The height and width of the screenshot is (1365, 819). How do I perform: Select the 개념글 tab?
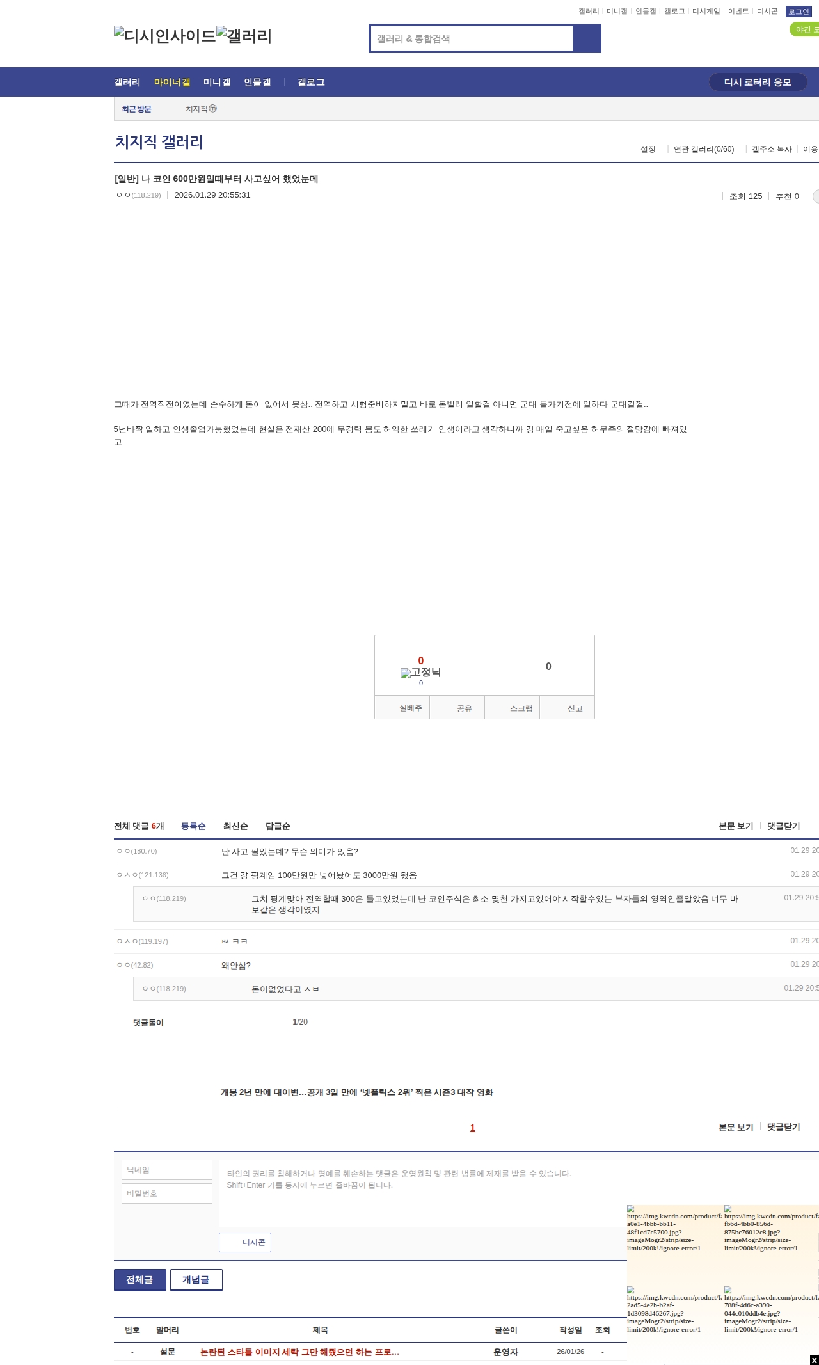196,1280
